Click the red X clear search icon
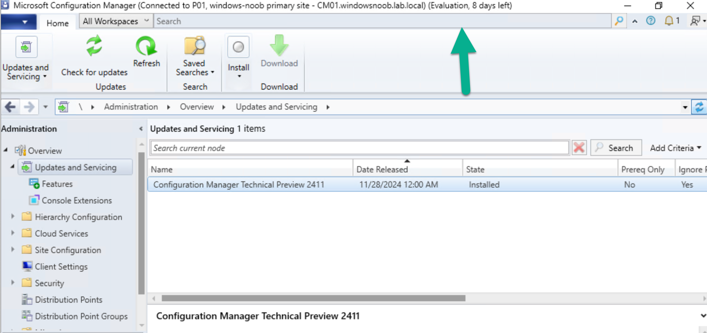This screenshot has height=333, width=707. (579, 148)
